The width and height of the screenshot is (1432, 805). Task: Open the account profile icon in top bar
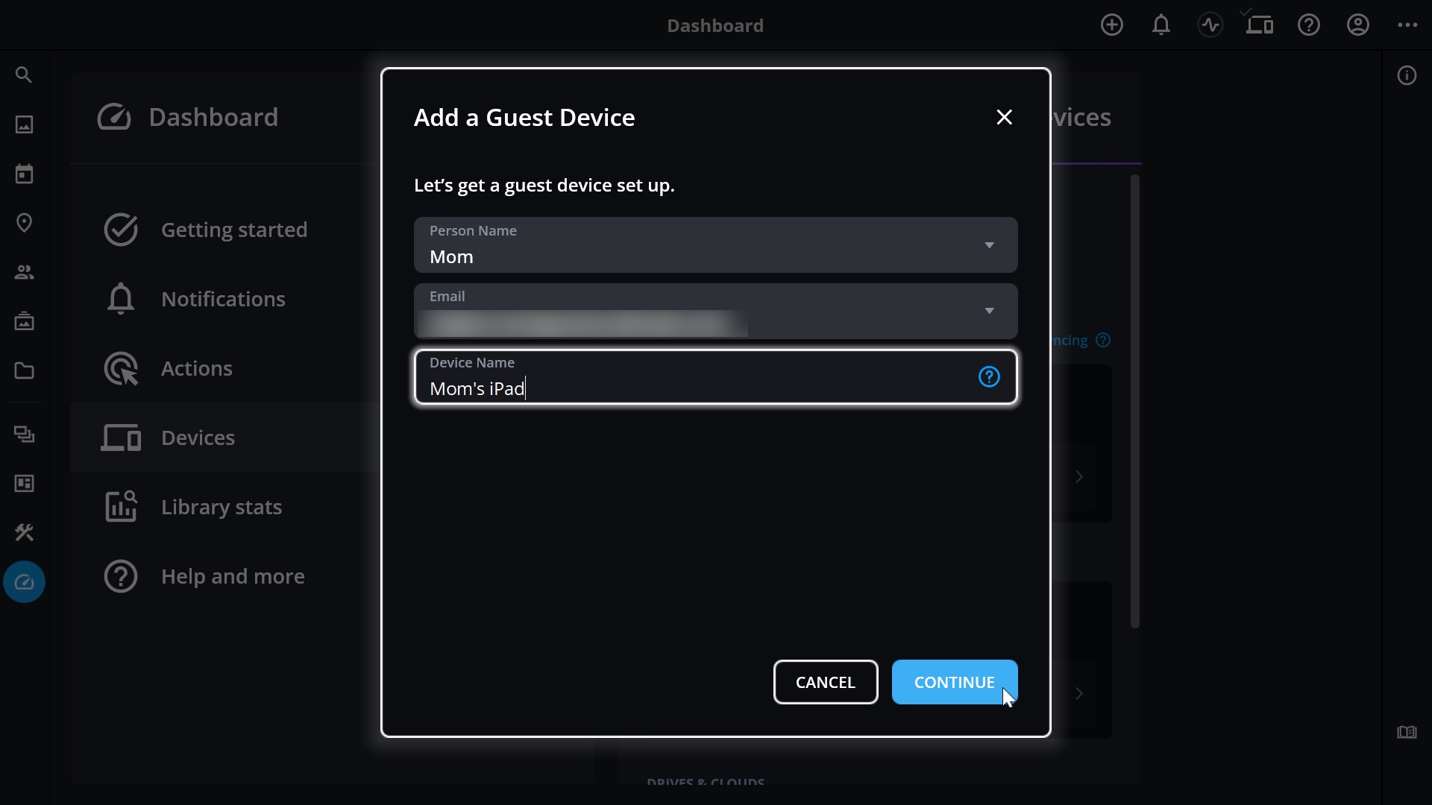click(x=1357, y=25)
